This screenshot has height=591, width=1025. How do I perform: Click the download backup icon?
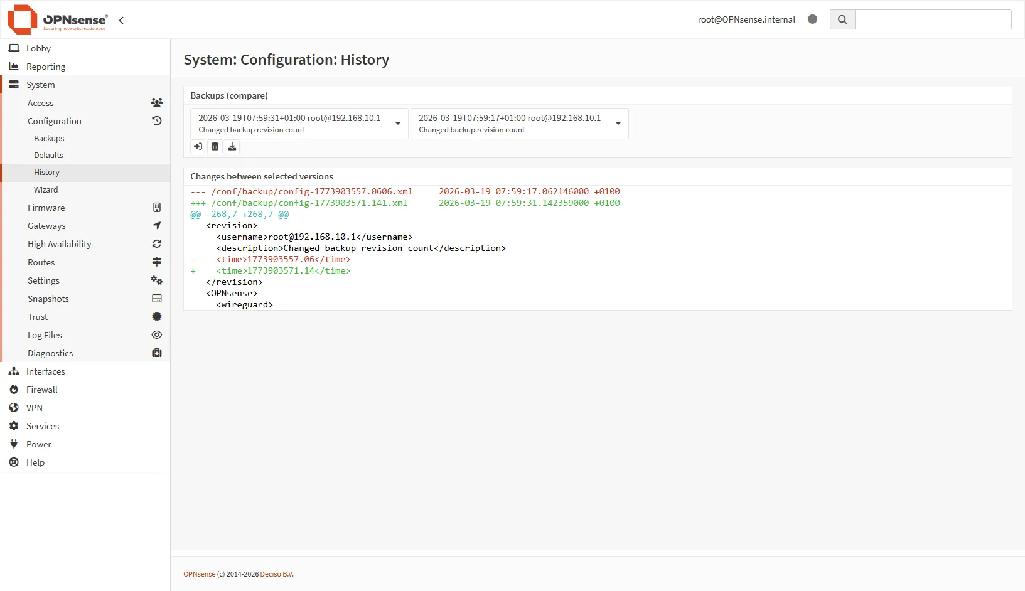(x=232, y=147)
